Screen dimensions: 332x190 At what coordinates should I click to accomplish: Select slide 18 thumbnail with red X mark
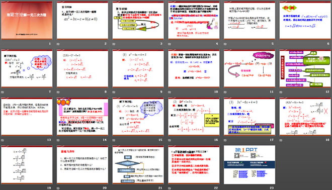(305, 117)
